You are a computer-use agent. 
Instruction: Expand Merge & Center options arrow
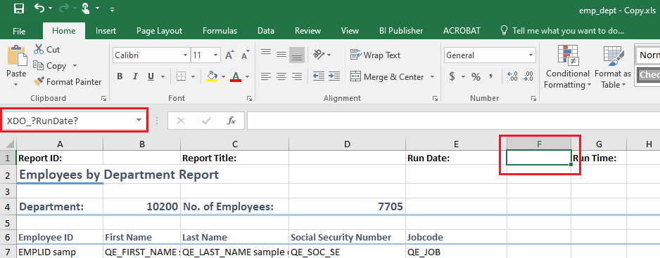pyautogui.click(x=432, y=77)
